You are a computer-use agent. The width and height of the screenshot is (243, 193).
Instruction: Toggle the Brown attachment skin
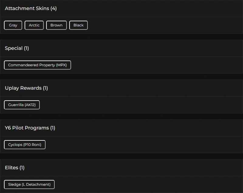(56, 25)
